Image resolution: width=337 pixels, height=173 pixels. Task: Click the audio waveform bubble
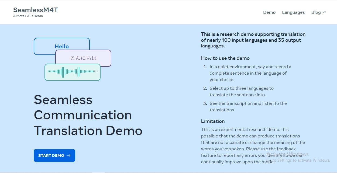[73, 72]
